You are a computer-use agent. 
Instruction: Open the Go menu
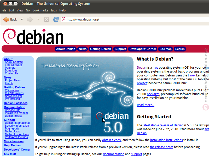(x=28, y=10)
